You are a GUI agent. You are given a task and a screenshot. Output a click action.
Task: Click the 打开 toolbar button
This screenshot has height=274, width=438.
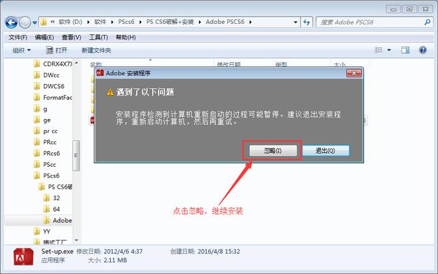(x=56, y=51)
